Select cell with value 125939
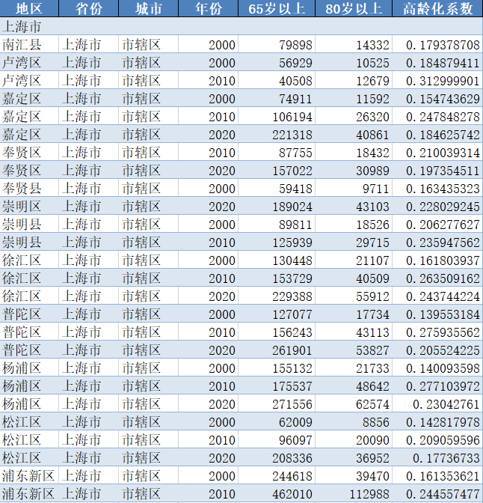This screenshot has width=483, height=503. pyautogui.click(x=277, y=242)
